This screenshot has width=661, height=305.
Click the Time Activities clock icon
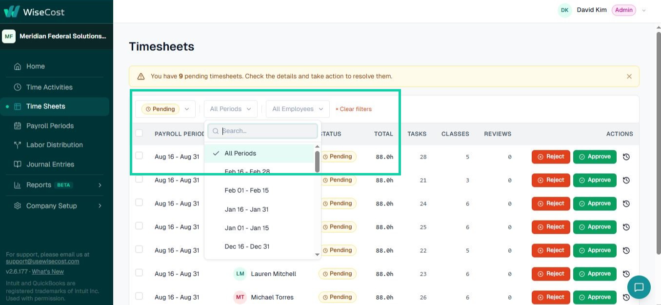coord(18,87)
